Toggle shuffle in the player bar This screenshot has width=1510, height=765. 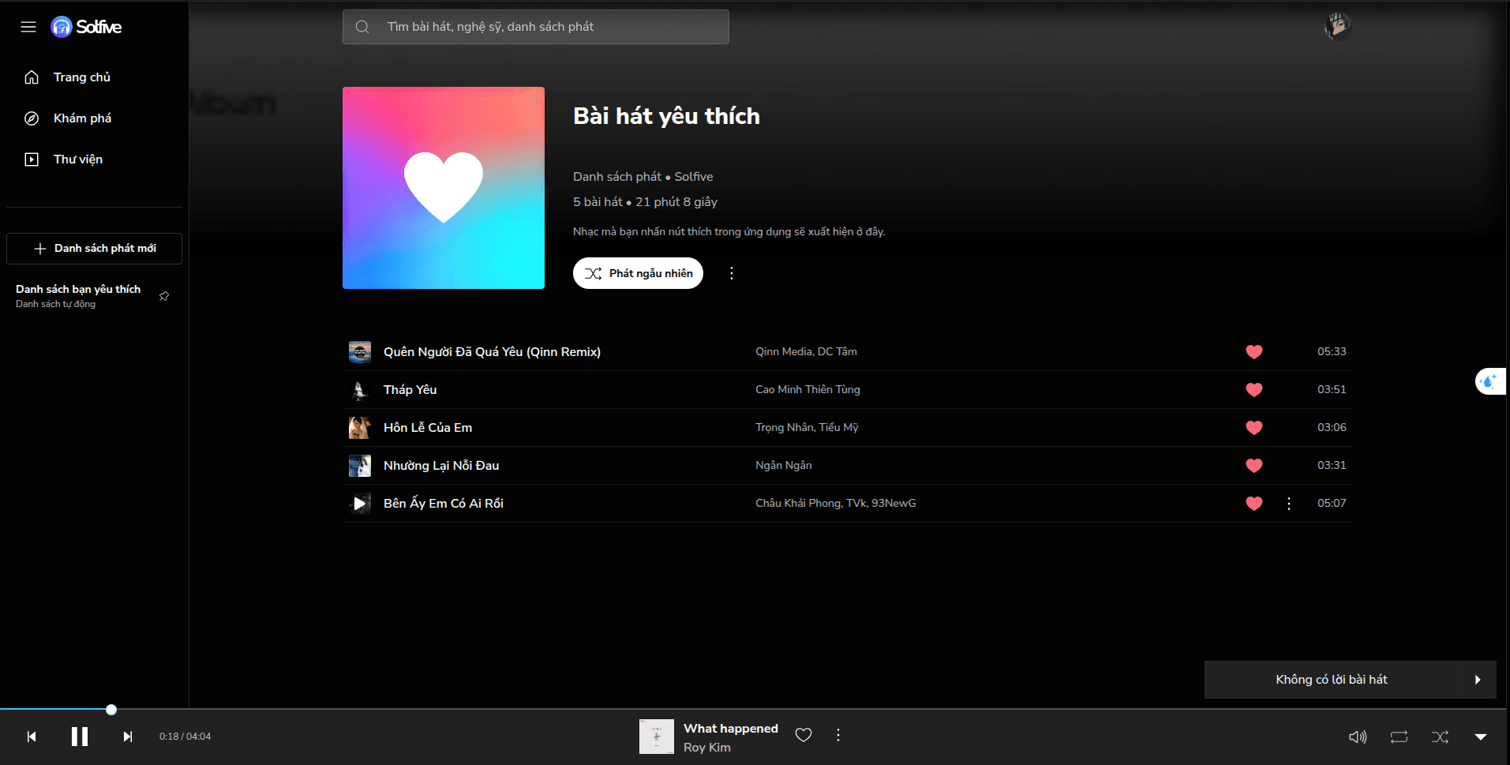pyautogui.click(x=1440, y=737)
